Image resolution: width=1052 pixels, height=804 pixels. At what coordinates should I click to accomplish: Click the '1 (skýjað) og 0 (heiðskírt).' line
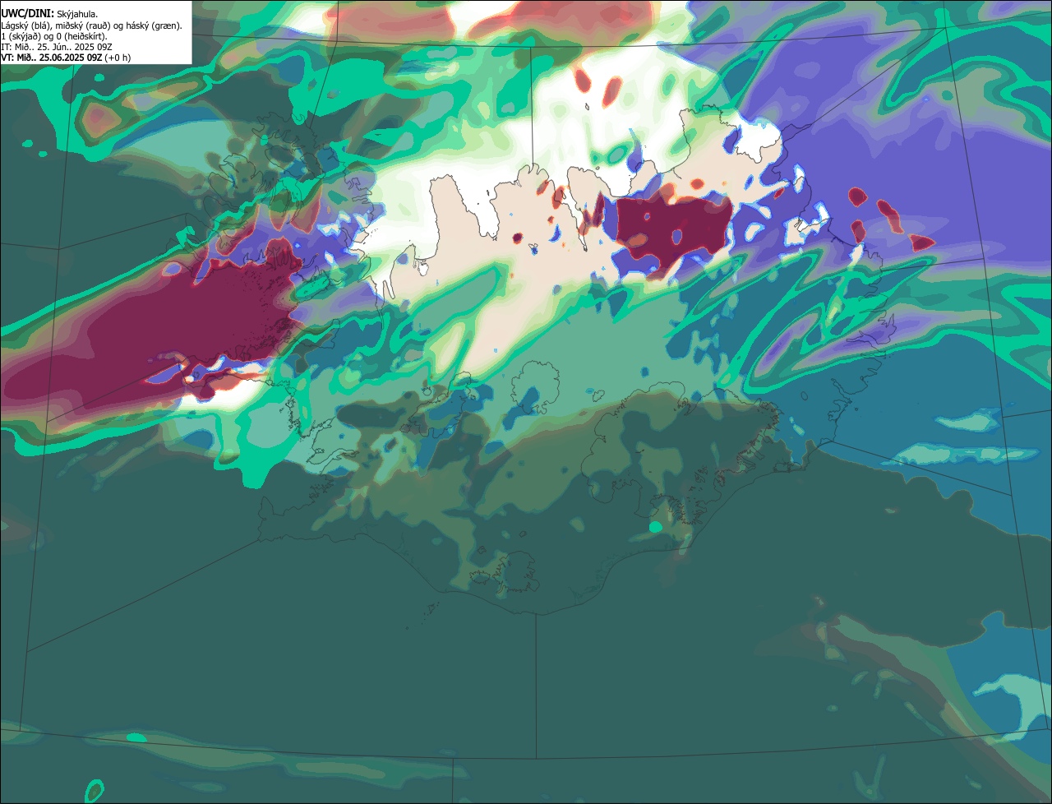(54, 36)
